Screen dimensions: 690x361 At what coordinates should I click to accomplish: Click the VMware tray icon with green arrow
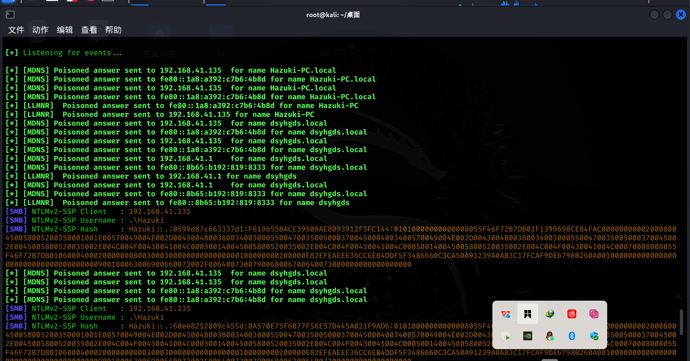click(x=505, y=336)
